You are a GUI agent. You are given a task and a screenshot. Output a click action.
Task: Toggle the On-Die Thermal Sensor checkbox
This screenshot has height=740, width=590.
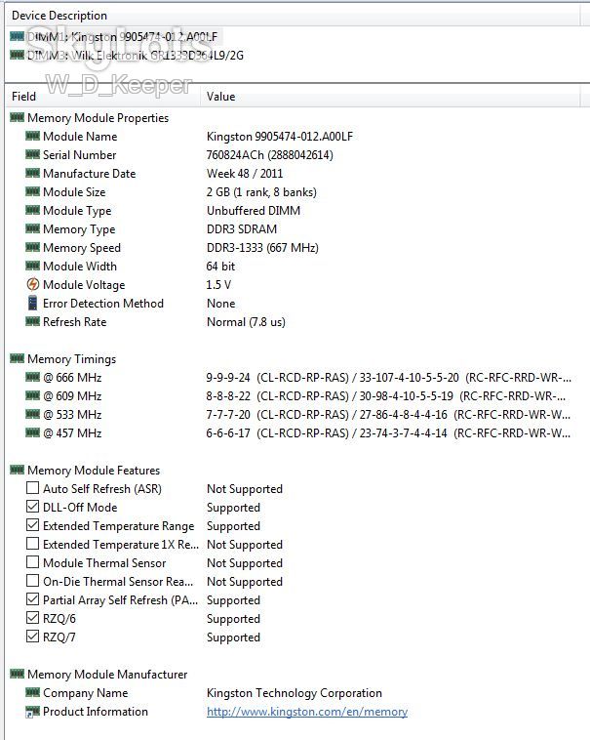tap(32, 580)
